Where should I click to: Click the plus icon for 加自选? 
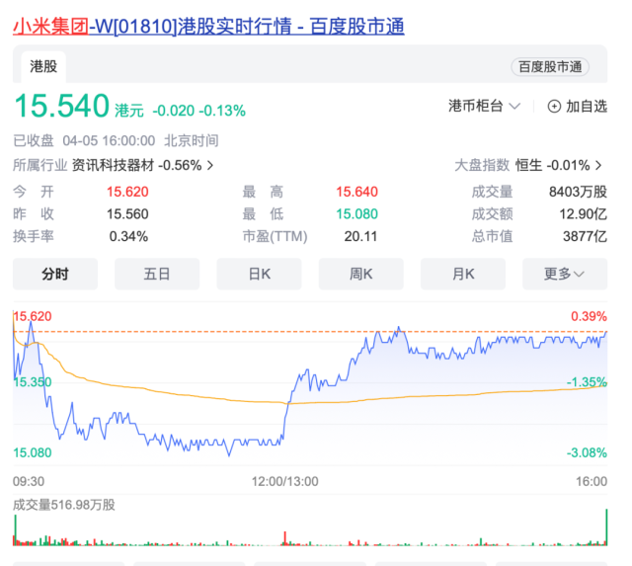click(x=554, y=107)
